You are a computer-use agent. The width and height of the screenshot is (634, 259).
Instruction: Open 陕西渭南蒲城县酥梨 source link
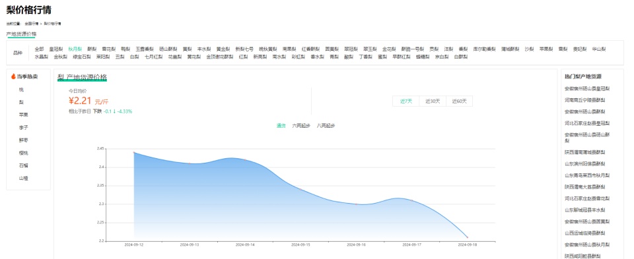click(585, 152)
